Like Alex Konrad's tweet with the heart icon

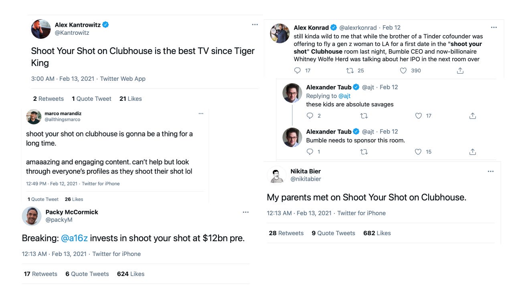[x=403, y=71]
